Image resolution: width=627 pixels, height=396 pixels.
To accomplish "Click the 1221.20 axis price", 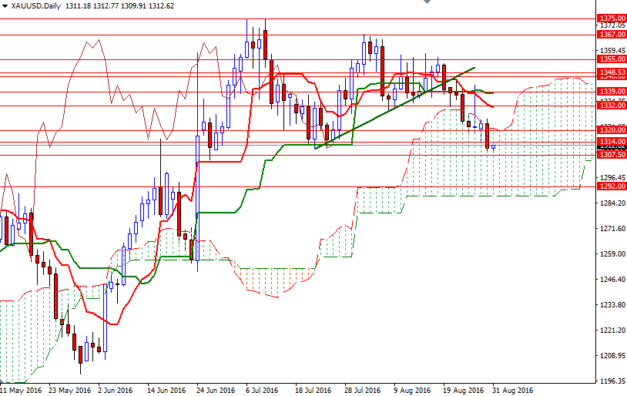I will tap(613, 331).
